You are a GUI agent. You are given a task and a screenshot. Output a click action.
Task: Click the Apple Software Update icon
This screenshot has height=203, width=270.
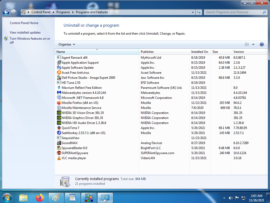(59, 67)
